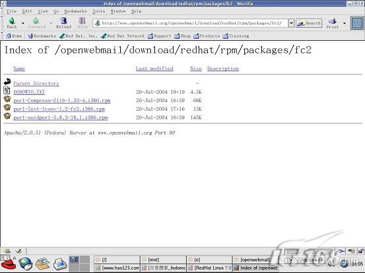The width and height of the screenshot is (365, 273).
Task: Download perl-Compress-Zlib rpm link
Action: coord(62,100)
